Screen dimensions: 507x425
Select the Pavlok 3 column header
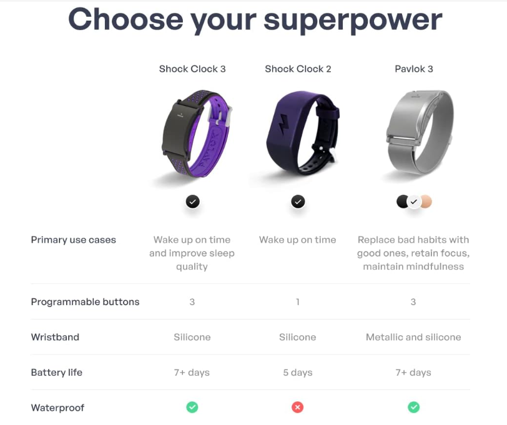pyautogui.click(x=412, y=69)
